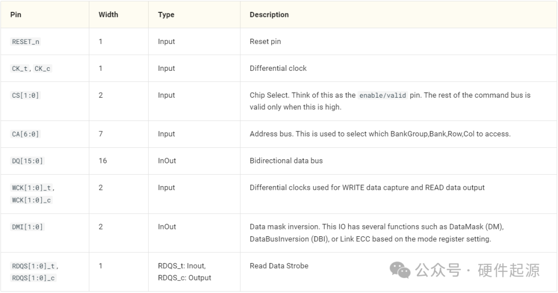Viewport: 558px width, 293px height.
Task: Click the enable/valid code text
Action: (383, 96)
